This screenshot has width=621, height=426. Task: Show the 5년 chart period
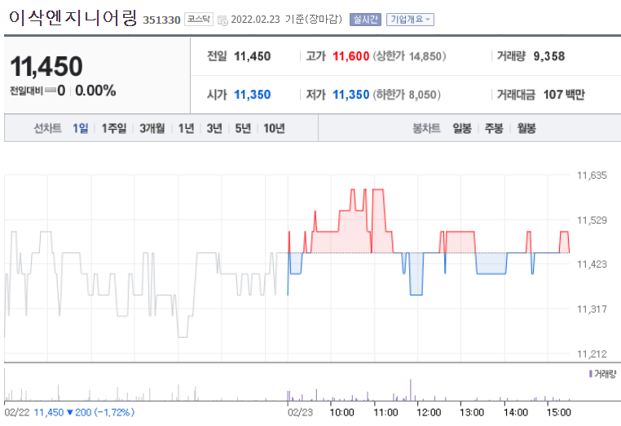[243, 128]
